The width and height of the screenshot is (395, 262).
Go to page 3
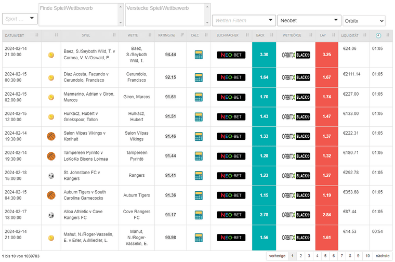309,256
